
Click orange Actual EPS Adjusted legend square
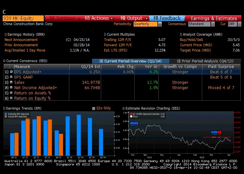pos(6,117)
